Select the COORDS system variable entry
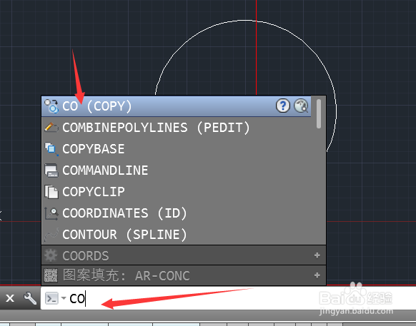This screenshot has height=326, width=416. pyautogui.click(x=184, y=255)
